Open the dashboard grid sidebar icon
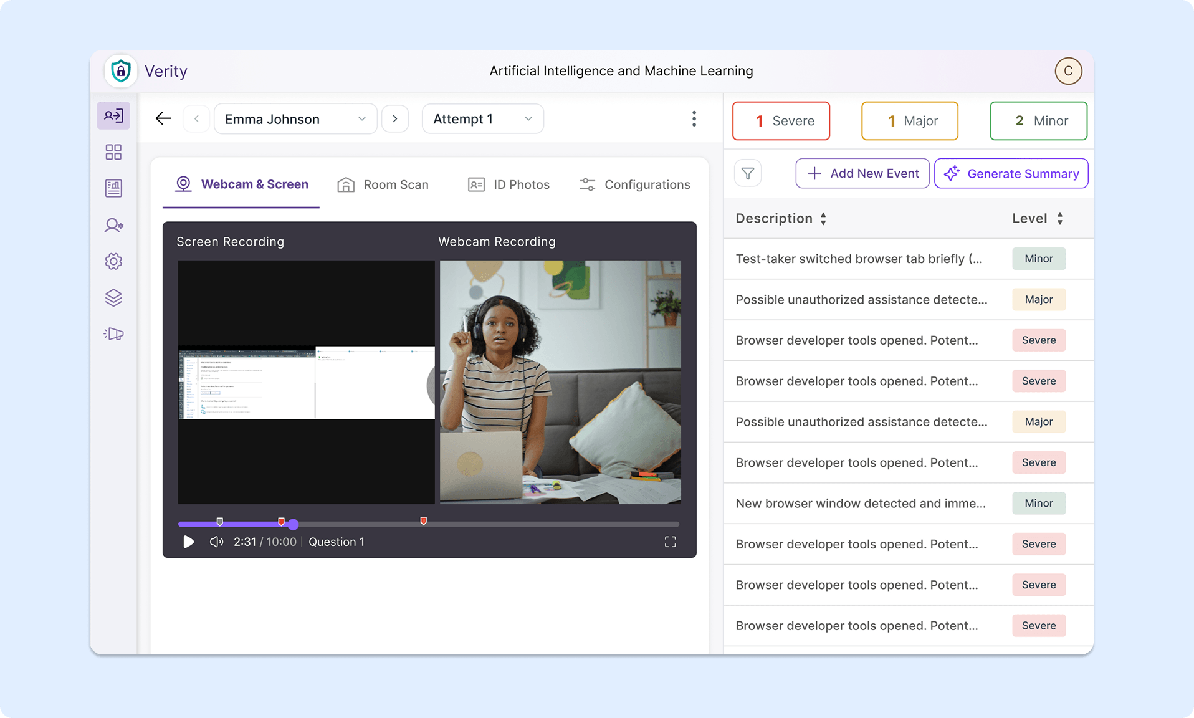Screen dimensions: 1194x718 click(x=113, y=152)
